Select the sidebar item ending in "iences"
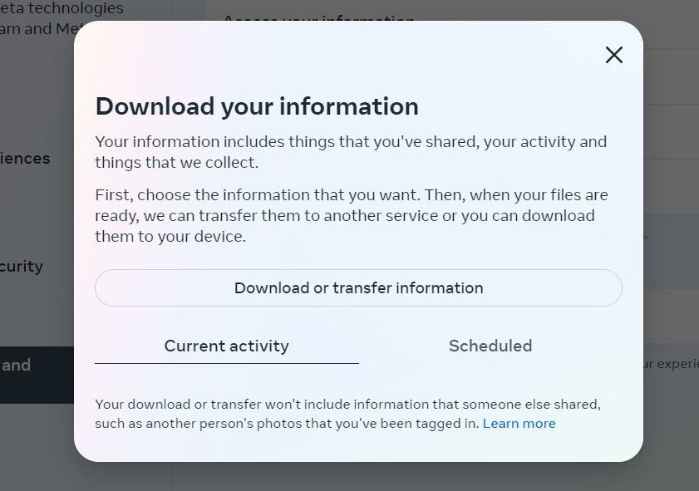 25,159
